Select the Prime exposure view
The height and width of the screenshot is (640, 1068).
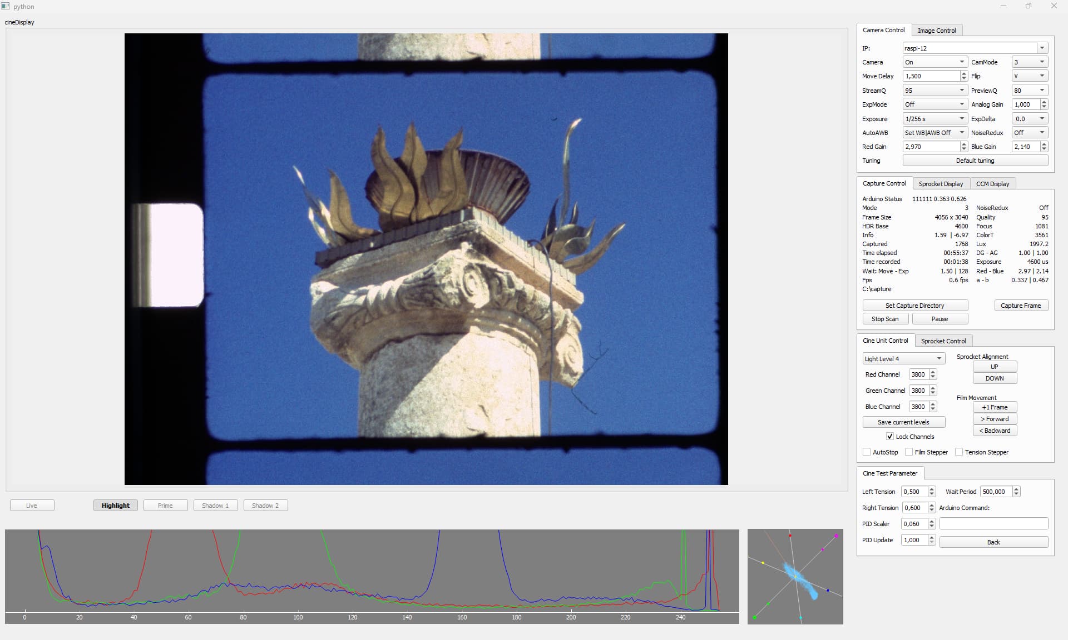pos(165,506)
